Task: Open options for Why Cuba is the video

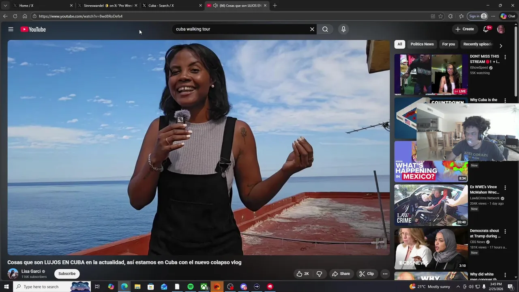Action: click(x=505, y=101)
